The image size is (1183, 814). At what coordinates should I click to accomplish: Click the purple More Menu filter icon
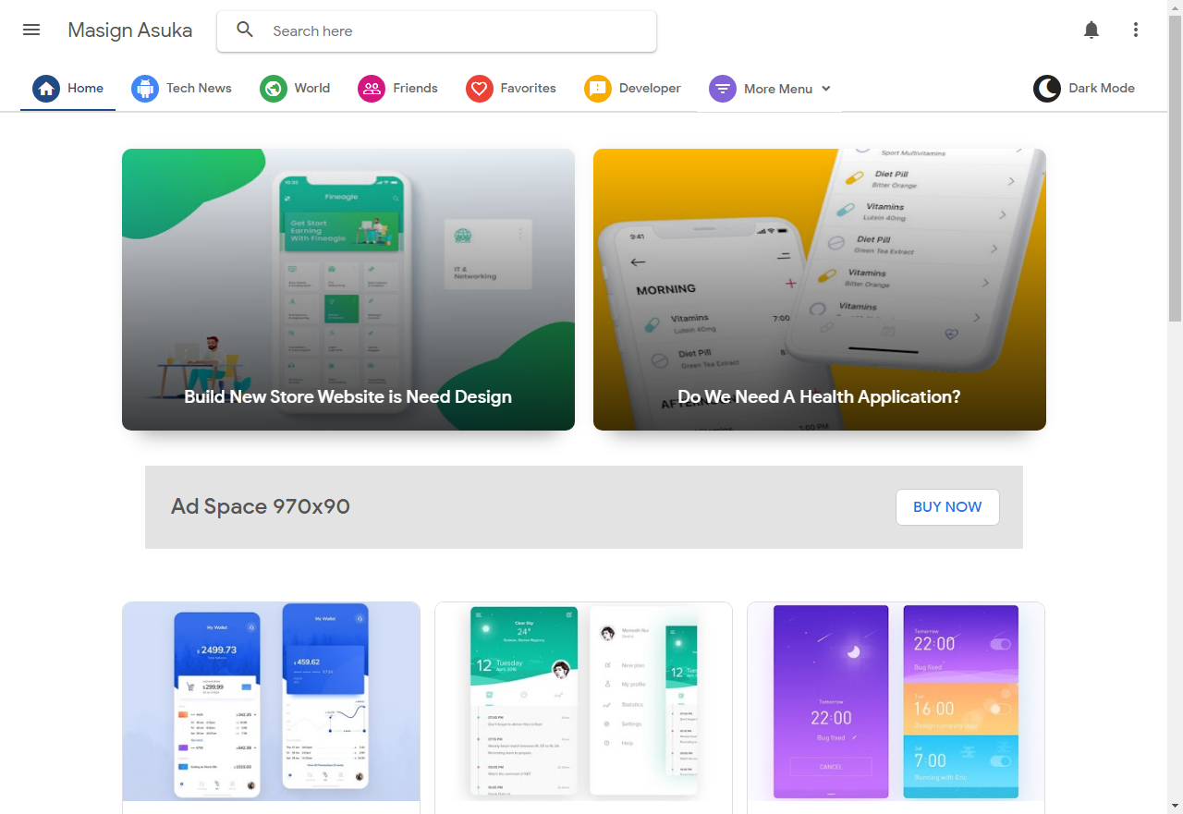[x=723, y=89]
